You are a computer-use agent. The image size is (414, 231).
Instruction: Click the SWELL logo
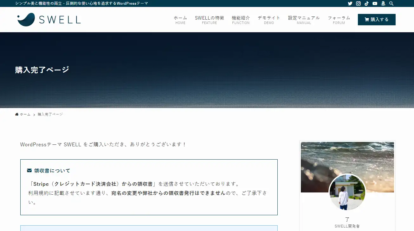49,20
